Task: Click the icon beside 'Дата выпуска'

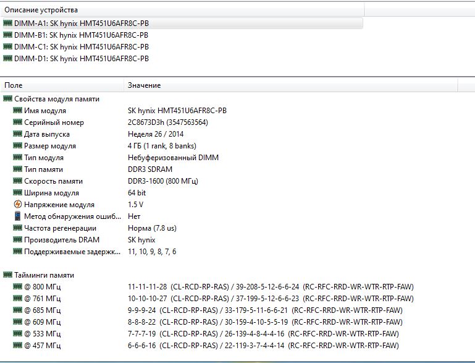Action: pos(17,134)
